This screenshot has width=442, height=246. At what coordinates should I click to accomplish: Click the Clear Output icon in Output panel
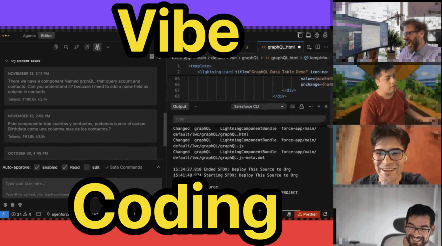point(292,106)
